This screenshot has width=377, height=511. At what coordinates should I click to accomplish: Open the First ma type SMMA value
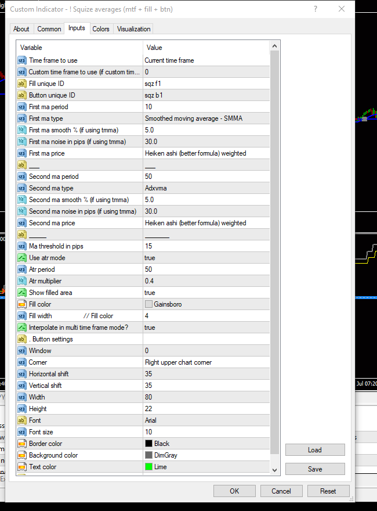pyautogui.click(x=206, y=118)
